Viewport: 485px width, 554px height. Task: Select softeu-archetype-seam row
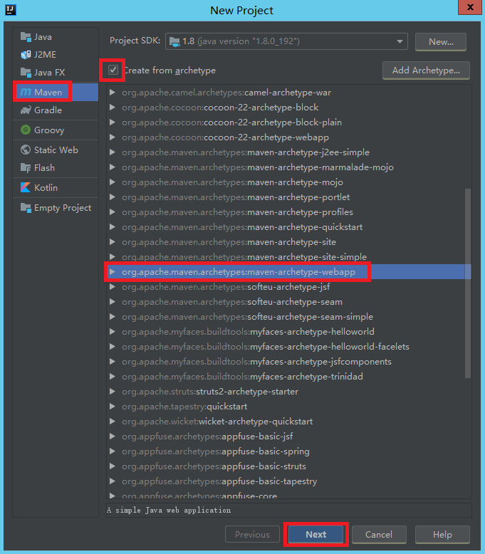289,302
